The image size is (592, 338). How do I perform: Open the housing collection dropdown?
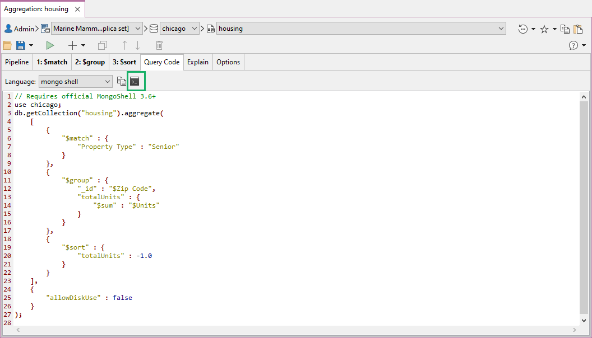(361, 29)
